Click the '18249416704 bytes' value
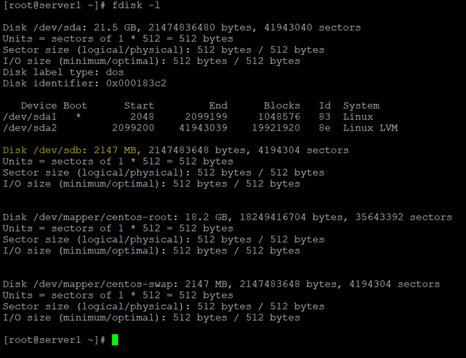Image resolution: width=466 pixels, height=358 pixels. (x=291, y=217)
